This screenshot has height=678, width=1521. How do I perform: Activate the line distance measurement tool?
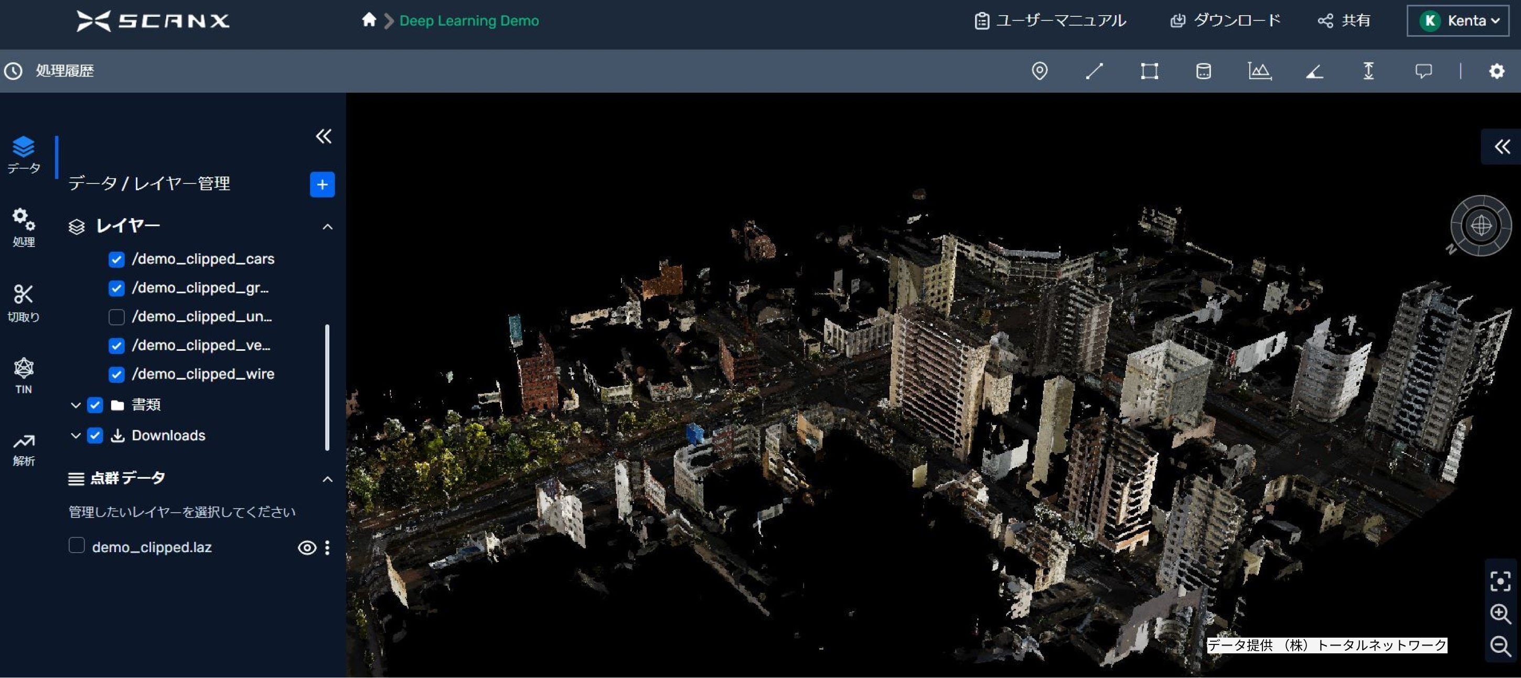pyautogui.click(x=1094, y=71)
